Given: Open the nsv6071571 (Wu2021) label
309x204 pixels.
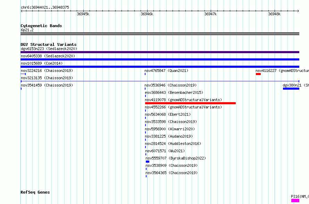Looking at the screenshot, I should tap(165, 151).
